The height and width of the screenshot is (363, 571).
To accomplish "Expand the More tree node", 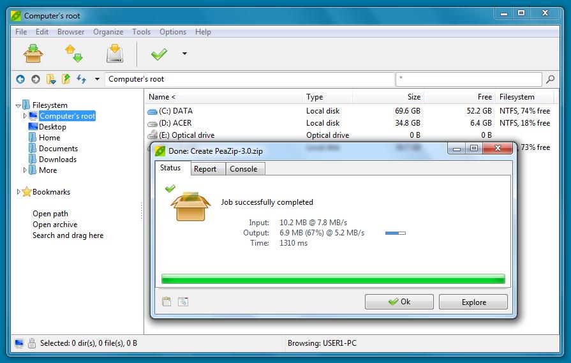I will pos(25,170).
